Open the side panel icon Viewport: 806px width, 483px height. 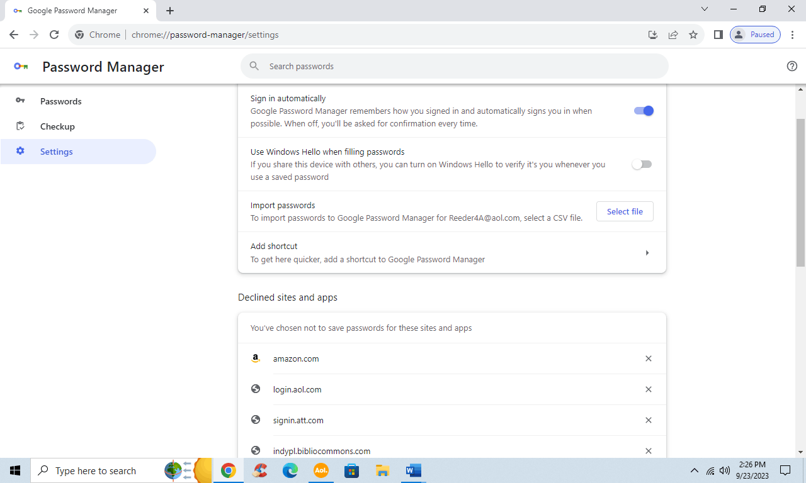tap(718, 35)
